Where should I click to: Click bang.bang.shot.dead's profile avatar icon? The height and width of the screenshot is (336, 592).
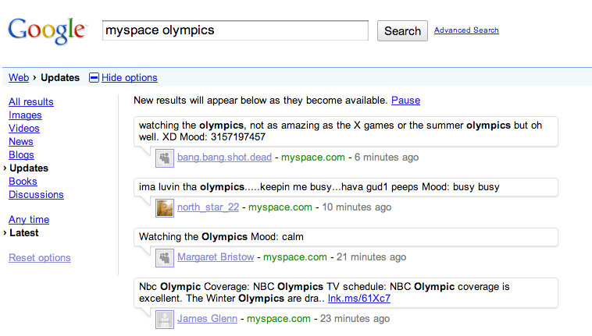pyautogui.click(x=165, y=157)
